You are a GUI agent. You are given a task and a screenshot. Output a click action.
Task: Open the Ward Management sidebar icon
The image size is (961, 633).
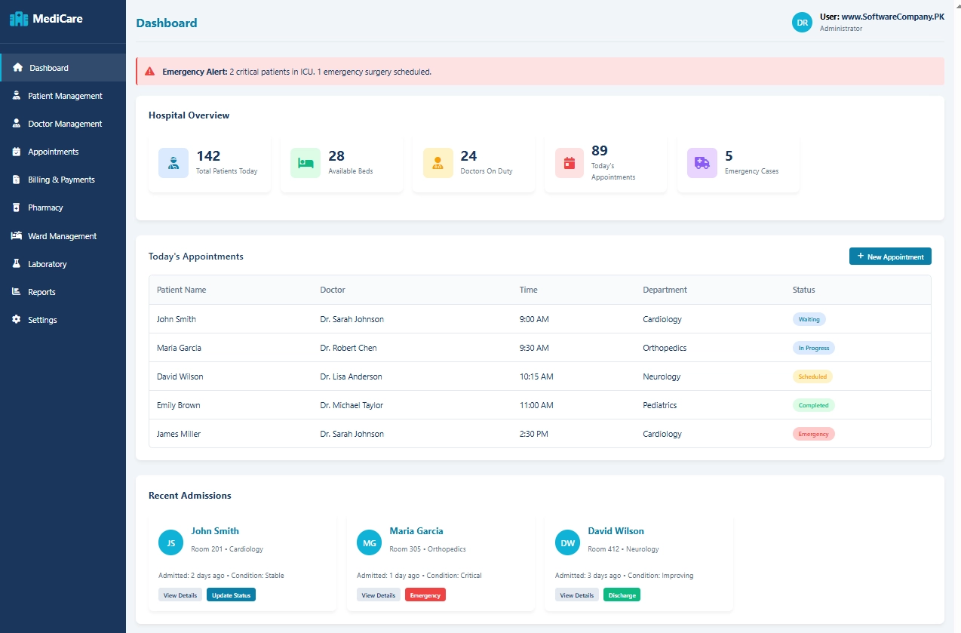tap(14, 235)
